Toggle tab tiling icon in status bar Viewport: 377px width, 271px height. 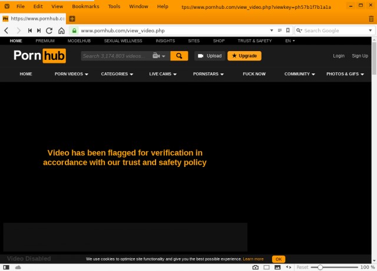coord(266,267)
